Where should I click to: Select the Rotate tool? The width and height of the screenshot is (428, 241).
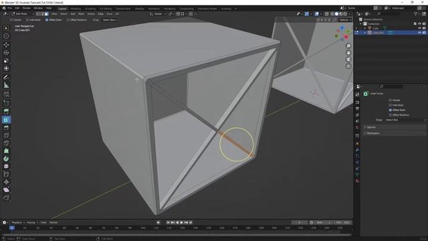(6, 52)
